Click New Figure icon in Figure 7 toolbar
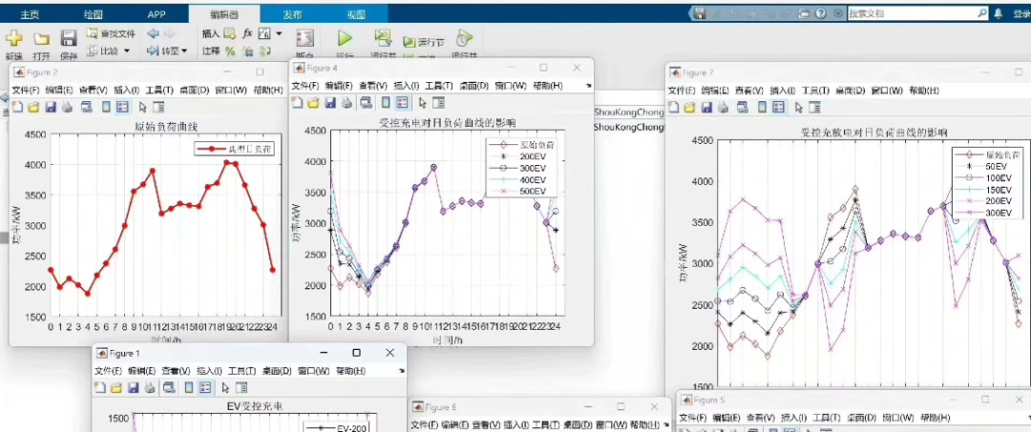This screenshot has height=432, width=1031. [674, 107]
